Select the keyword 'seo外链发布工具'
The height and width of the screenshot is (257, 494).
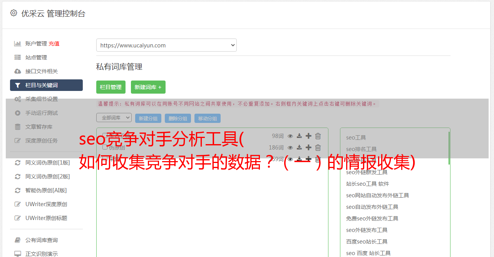(x=367, y=230)
